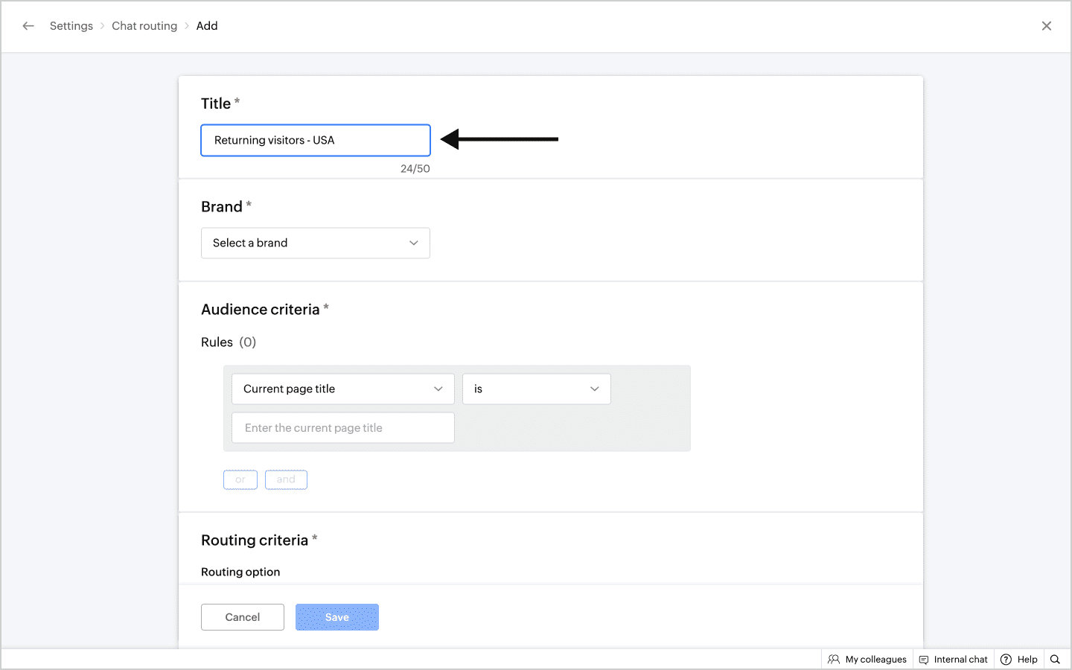Open the "is" operator dropdown
Image resolution: width=1072 pixels, height=670 pixels.
pyautogui.click(x=536, y=389)
